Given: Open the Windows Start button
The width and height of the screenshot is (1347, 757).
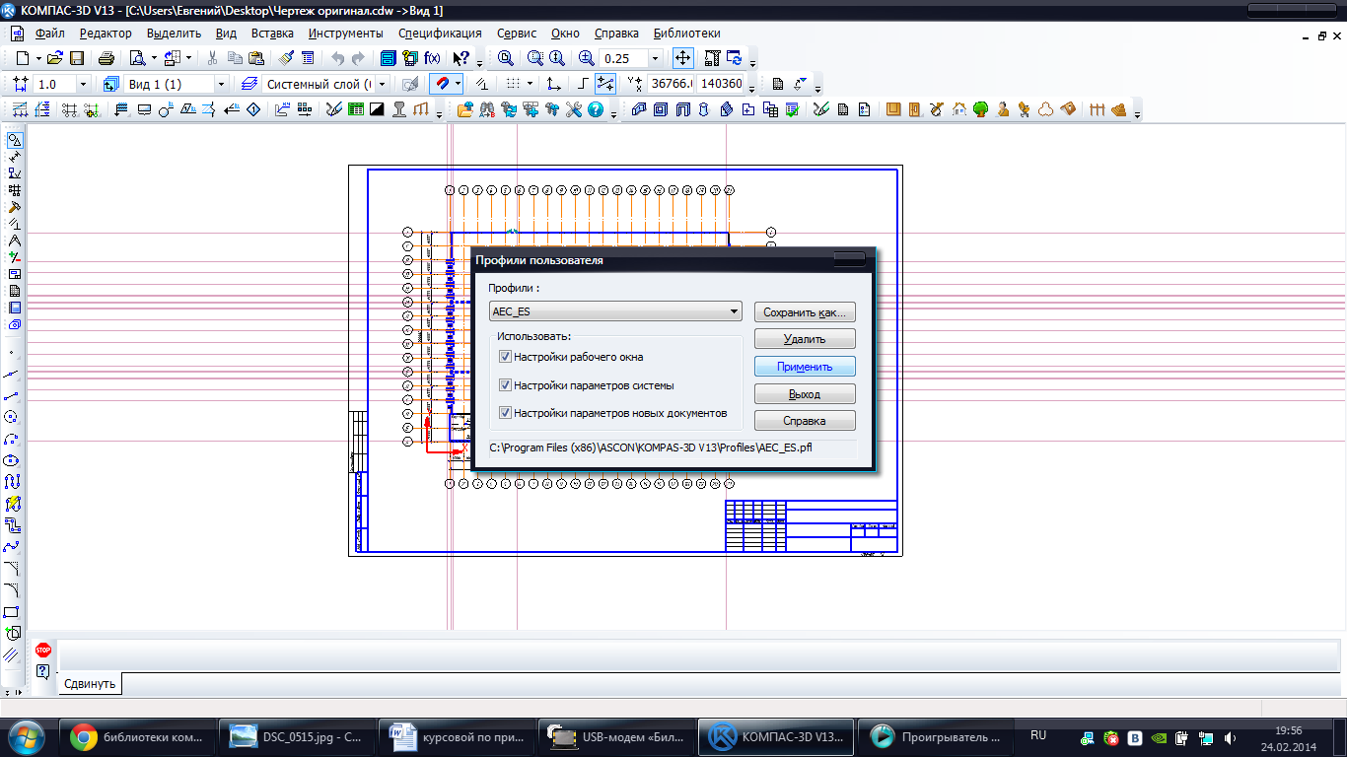Looking at the screenshot, I should point(27,736).
